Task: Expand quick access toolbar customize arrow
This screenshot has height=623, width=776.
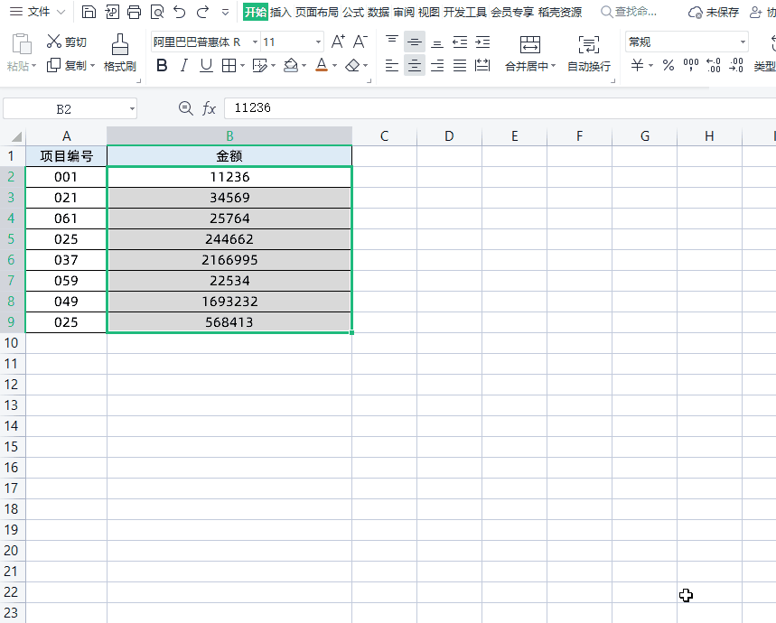Action: pos(225,12)
